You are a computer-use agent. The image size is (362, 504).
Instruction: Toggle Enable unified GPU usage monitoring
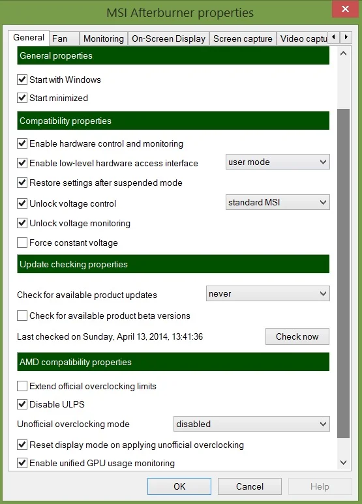tap(22, 463)
